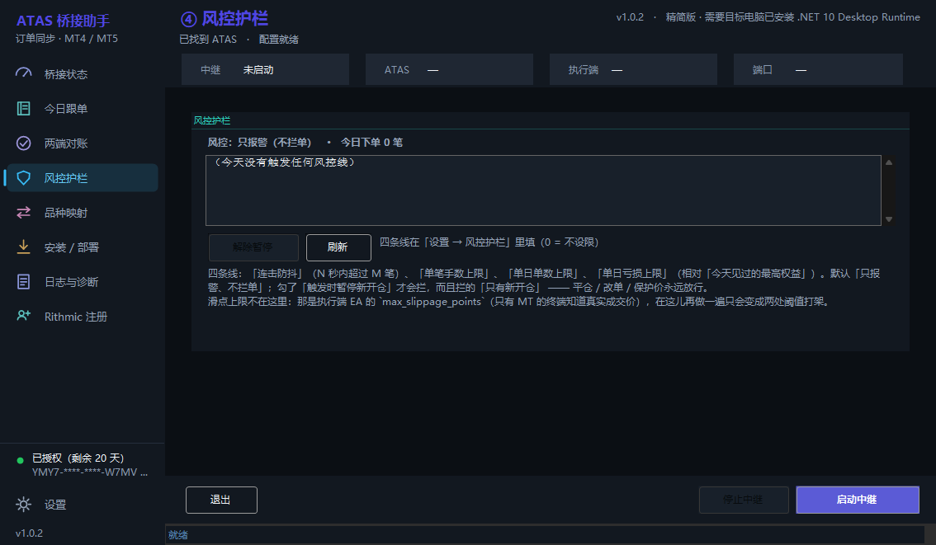
Task: Click the ATAS status tile
Action: tap(449, 70)
